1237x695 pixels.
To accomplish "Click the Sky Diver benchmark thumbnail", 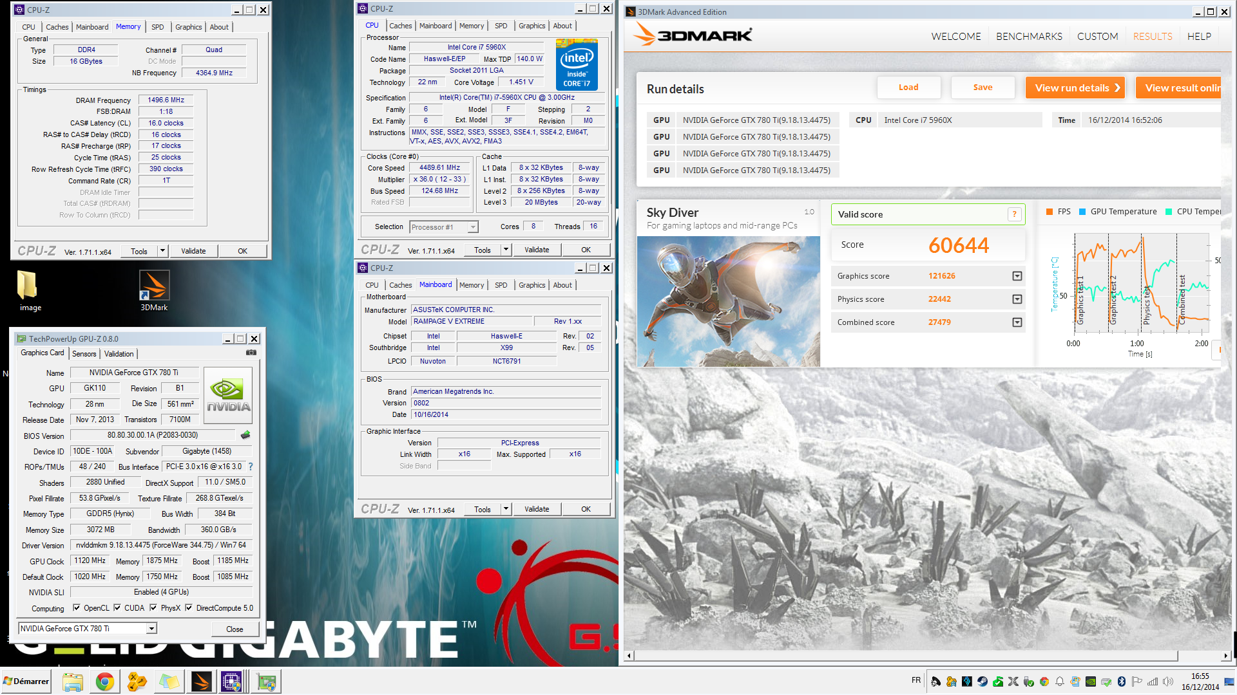I will (x=728, y=301).
